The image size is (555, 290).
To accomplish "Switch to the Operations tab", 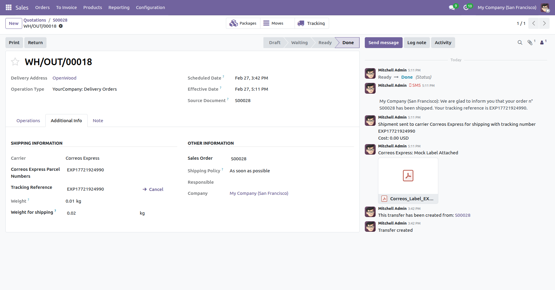I will point(28,121).
